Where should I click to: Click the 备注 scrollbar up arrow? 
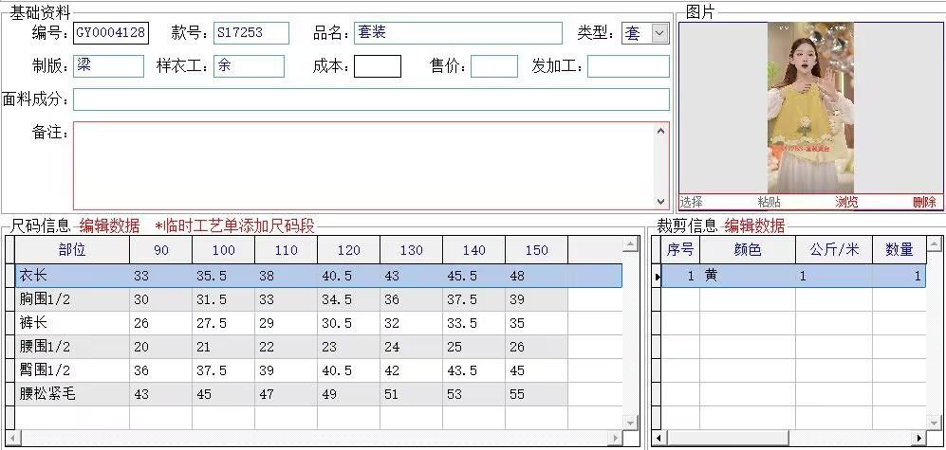661,130
